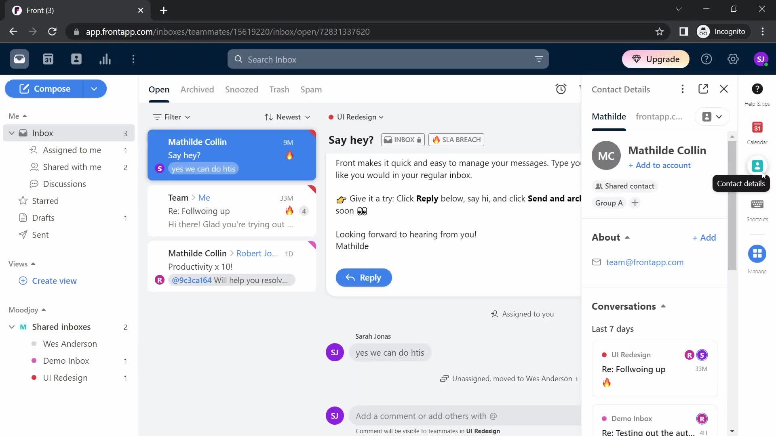
Task: Click the + Add link in About
Action: coord(704,238)
